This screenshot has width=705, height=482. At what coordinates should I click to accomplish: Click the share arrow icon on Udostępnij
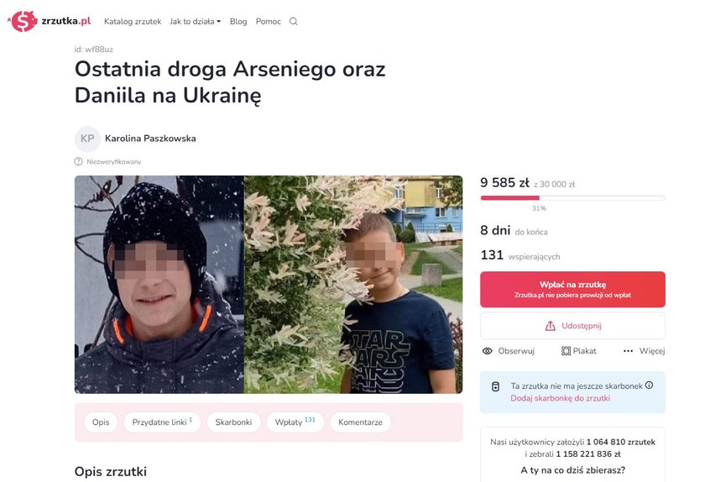click(x=550, y=326)
